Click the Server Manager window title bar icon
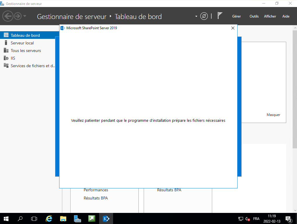297x224 pixels. (x=2, y=4)
